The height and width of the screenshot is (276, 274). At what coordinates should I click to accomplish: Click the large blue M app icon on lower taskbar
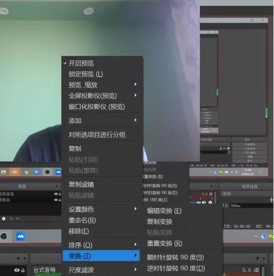(x=20, y=236)
